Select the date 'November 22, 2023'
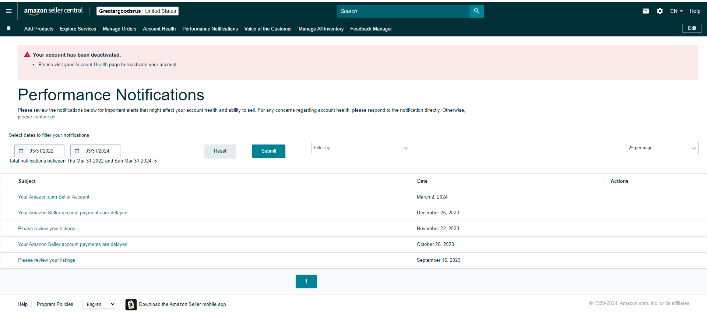 point(438,229)
